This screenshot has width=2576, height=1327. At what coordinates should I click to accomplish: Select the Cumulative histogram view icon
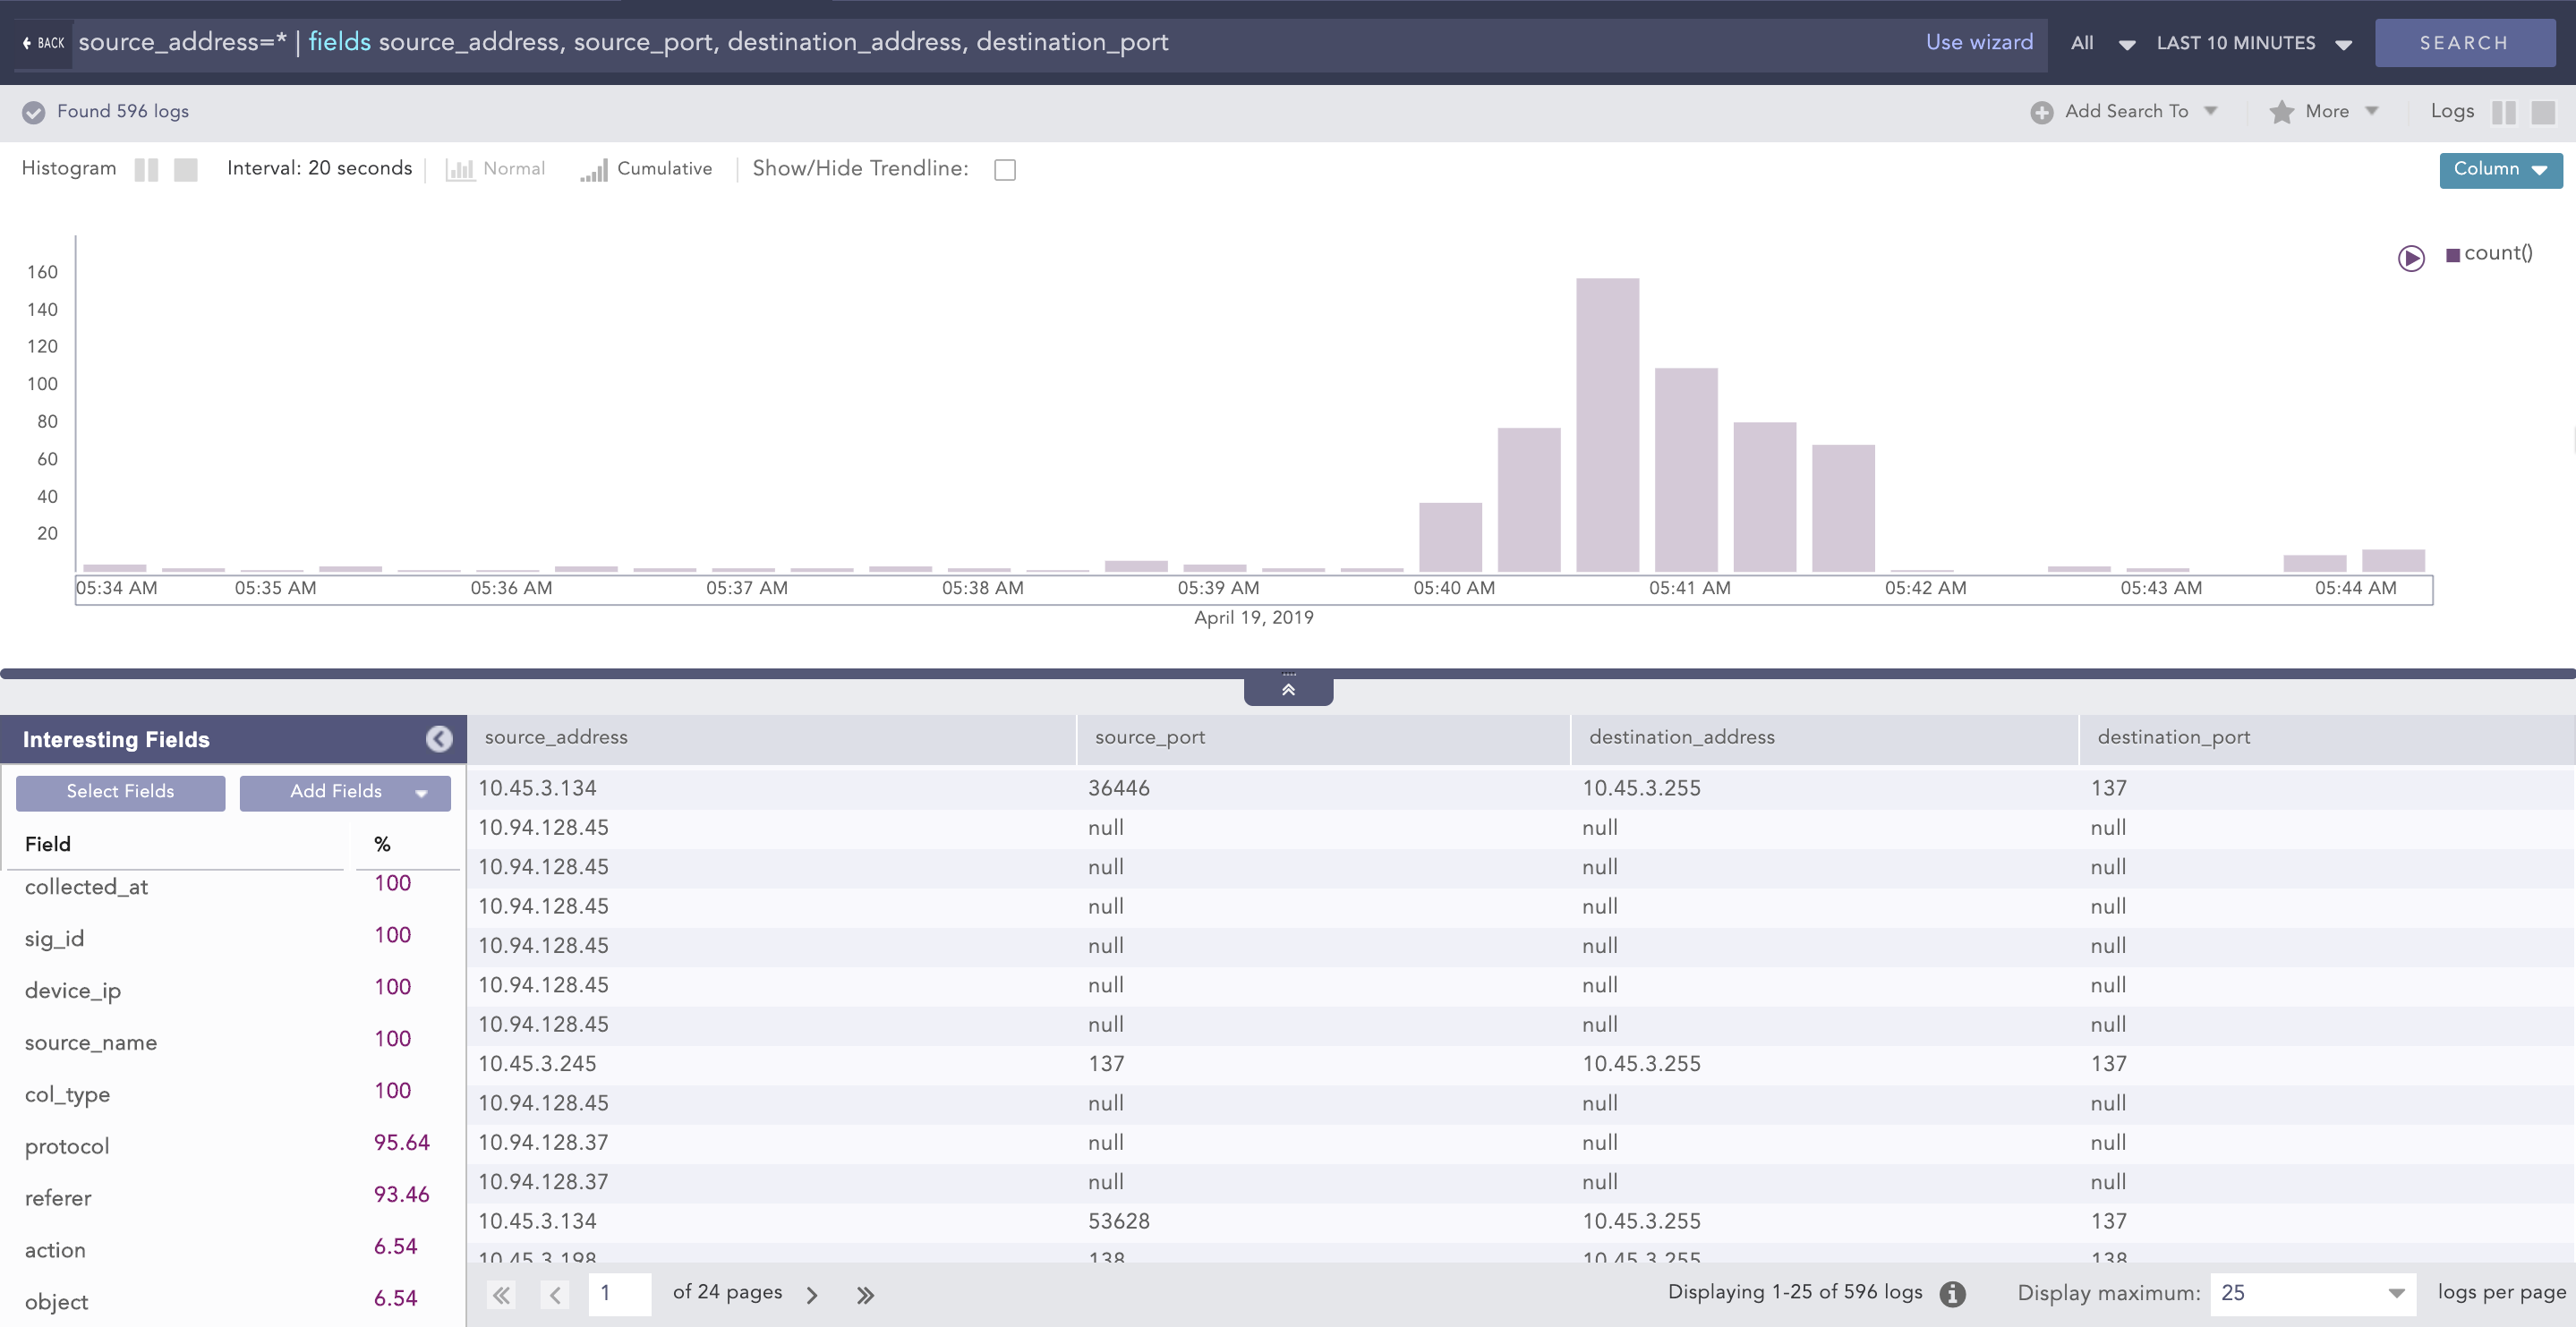[x=594, y=169]
